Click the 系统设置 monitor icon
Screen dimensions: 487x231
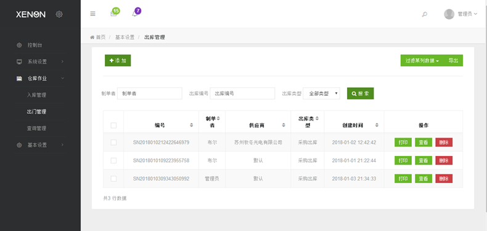[x=19, y=61]
